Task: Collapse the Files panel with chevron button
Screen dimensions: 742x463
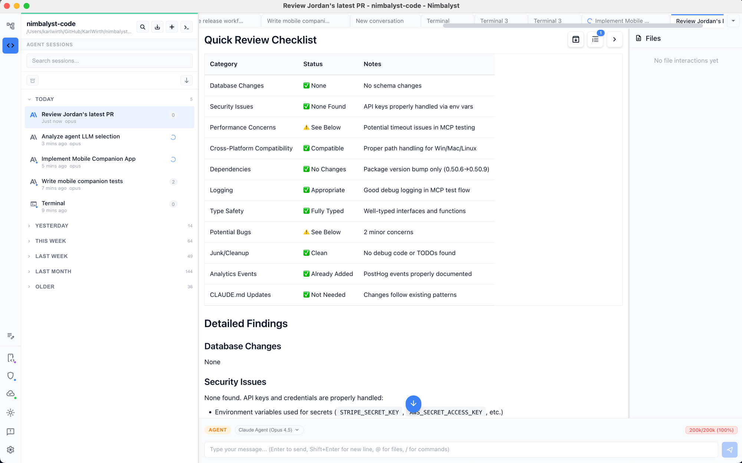Action: [614, 39]
